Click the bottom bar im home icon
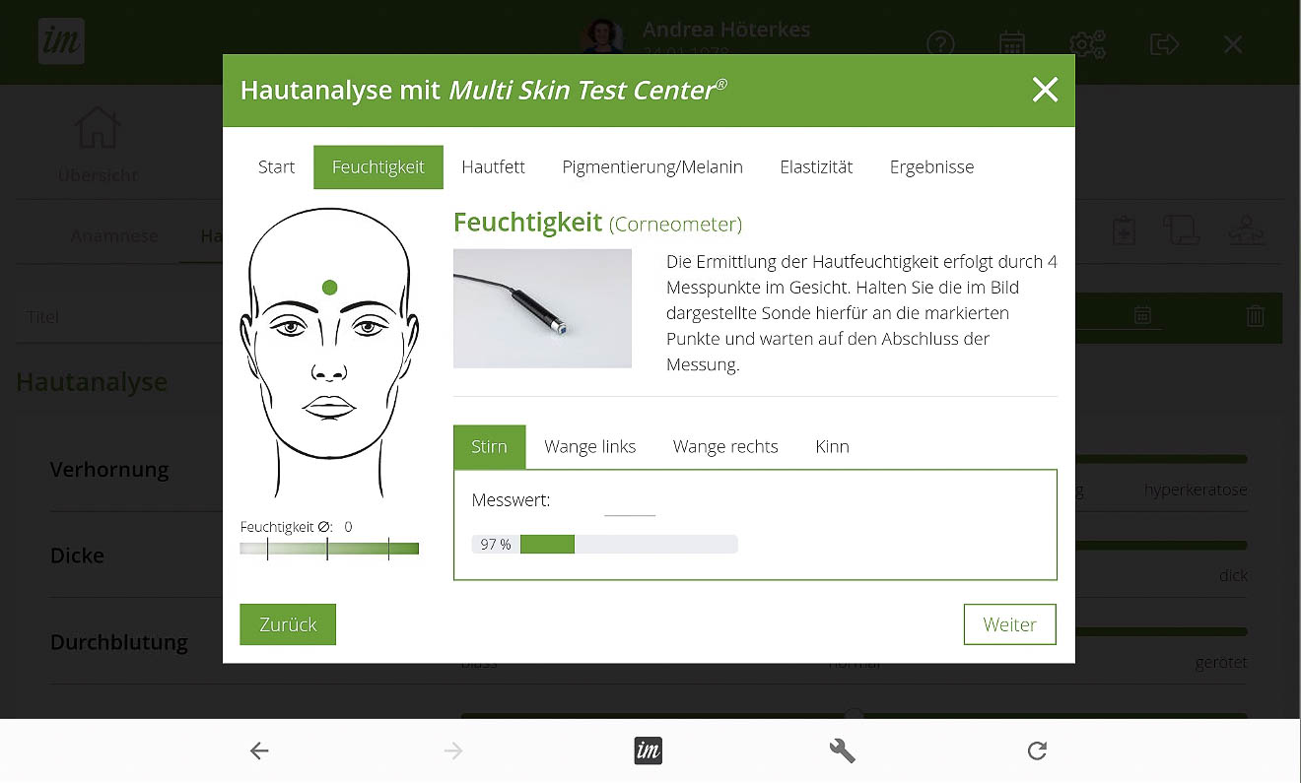 [648, 750]
